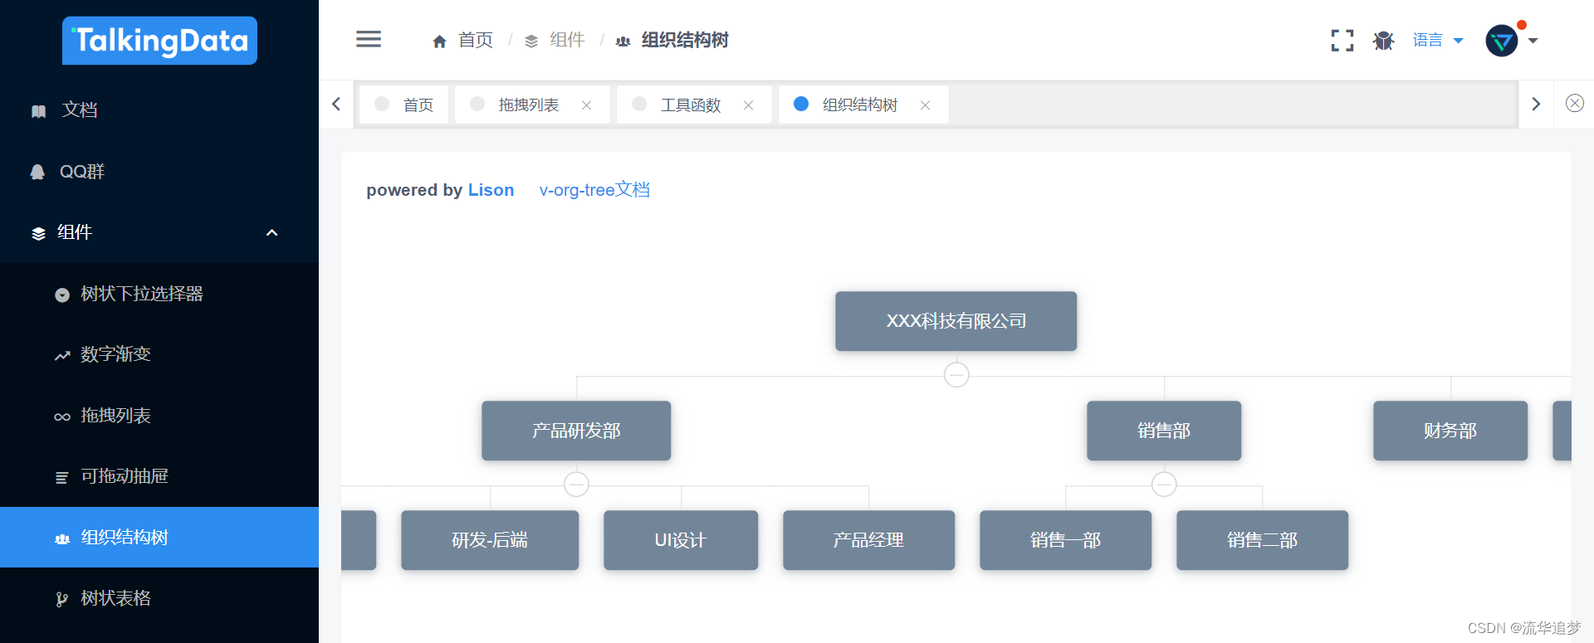Image resolution: width=1594 pixels, height=643 pixels.
Task: Select the 产品研发部 node
Action: 576,431
